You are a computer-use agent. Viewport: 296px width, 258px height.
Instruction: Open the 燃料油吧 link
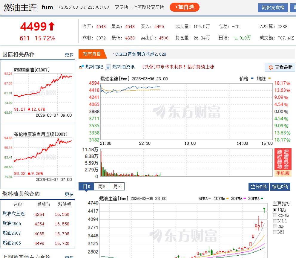coord(94,67)
